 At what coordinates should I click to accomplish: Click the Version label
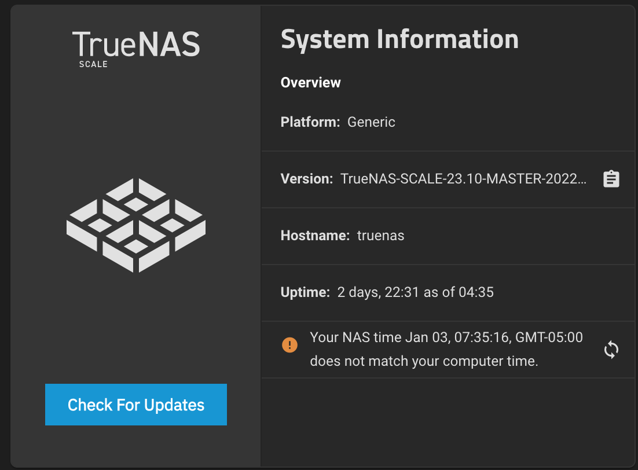pyautogui.click(x=307, y=179)
